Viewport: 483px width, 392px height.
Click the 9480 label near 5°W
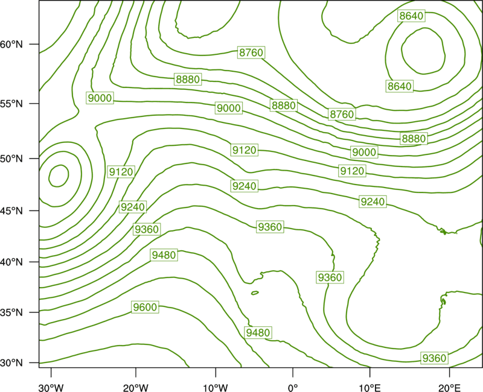(x=258, y=333)
